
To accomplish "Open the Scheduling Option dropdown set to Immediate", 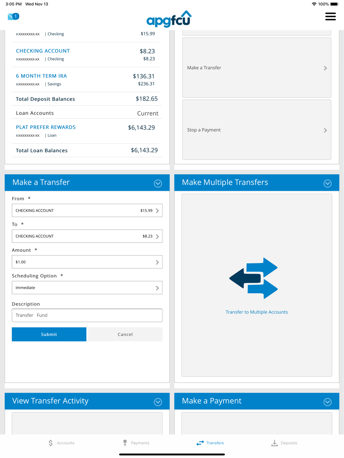I will click(x=87, y=288).
